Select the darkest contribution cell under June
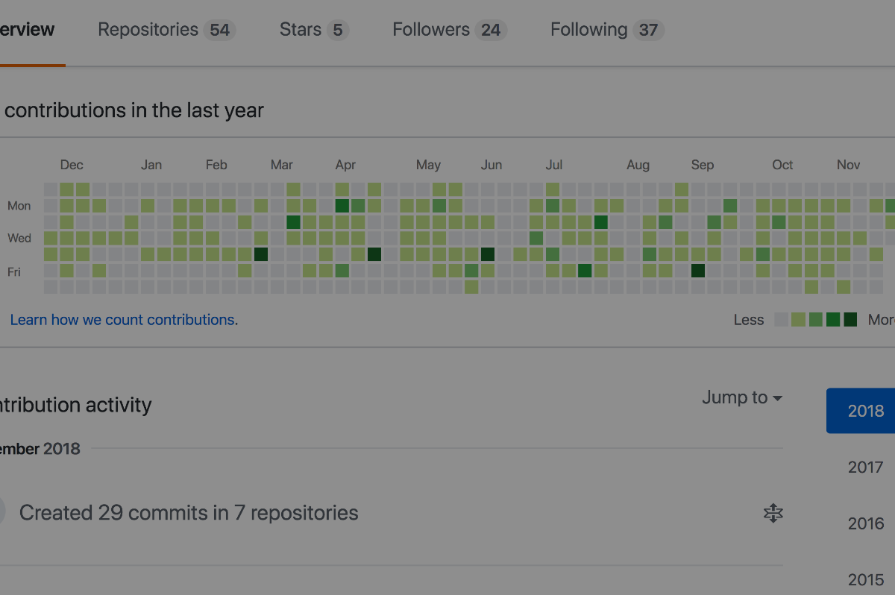Screen dimensions: 895x595 point(488,254)
